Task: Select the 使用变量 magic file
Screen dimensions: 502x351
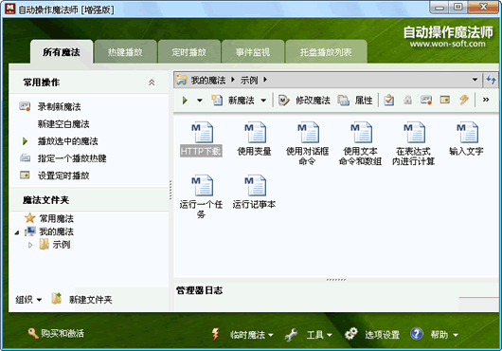Action: [254, 139]
